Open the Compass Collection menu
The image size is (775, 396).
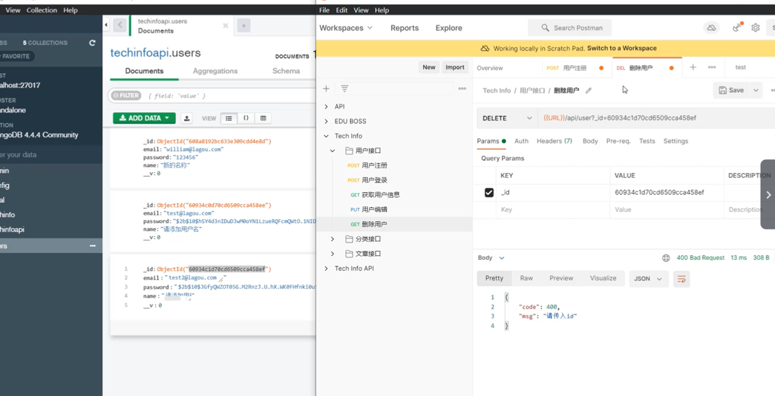[42, 10]
